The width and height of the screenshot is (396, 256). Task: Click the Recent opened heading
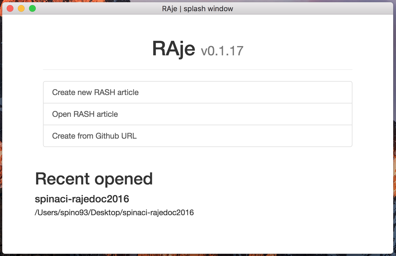tap(94, 179)
